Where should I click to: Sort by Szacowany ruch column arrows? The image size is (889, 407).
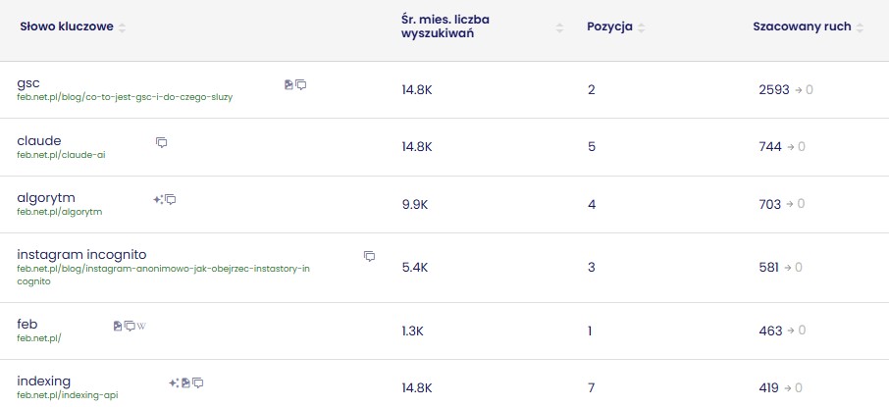coord(860,27)
